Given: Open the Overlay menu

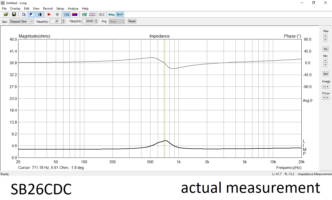Looking at the screenshot, I should click(15, 9).
